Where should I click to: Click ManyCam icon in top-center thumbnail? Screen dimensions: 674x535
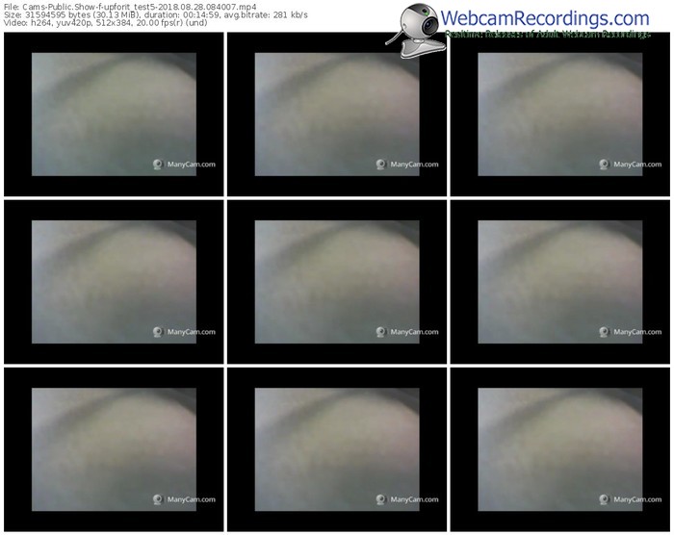click(x=381, y=165)
